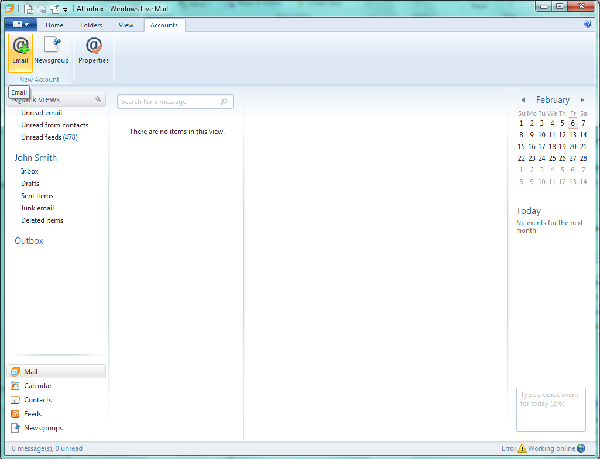Click the New item icon in title bar
The width and height of the screenshot is (600, 459).
coord(28,9)
